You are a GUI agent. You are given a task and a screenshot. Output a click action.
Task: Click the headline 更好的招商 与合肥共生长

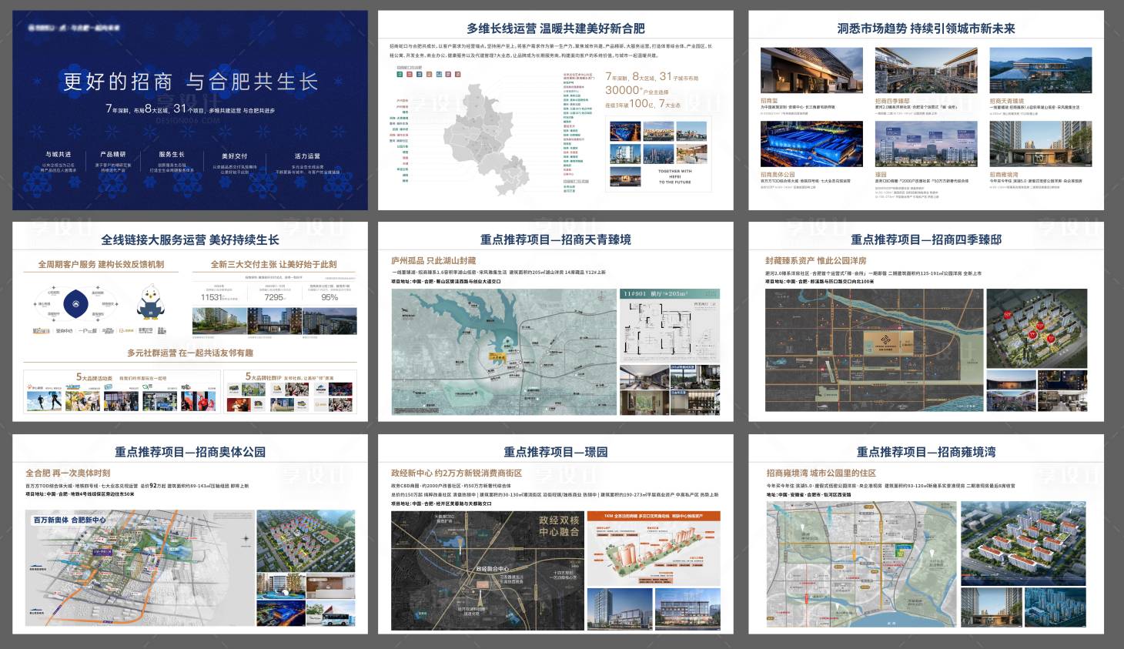(x=190, y=82)
